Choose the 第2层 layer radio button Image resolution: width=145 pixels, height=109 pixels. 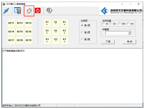click(82, 32)
